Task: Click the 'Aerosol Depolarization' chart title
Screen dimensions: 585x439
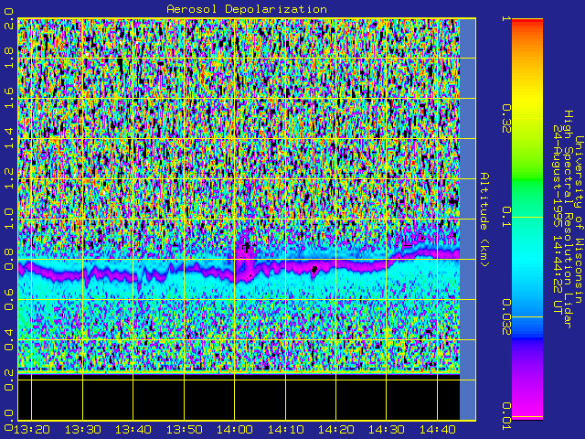Action: pyautogui.click(x=247, y=9)
